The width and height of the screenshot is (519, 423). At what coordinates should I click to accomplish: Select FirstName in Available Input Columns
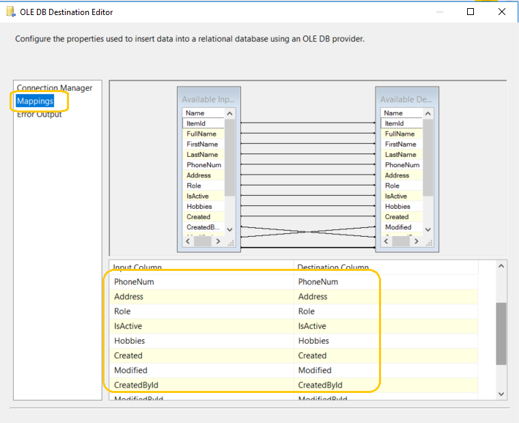point(204,144)
